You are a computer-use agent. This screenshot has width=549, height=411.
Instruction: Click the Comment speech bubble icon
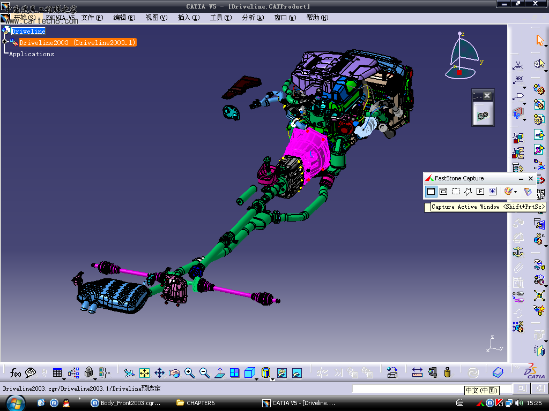pyautogui.click(x=31, y=373)
